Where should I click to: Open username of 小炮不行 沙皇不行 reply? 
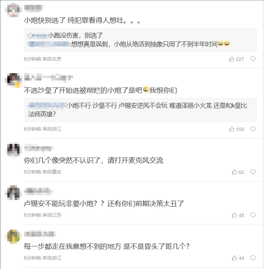48,105
